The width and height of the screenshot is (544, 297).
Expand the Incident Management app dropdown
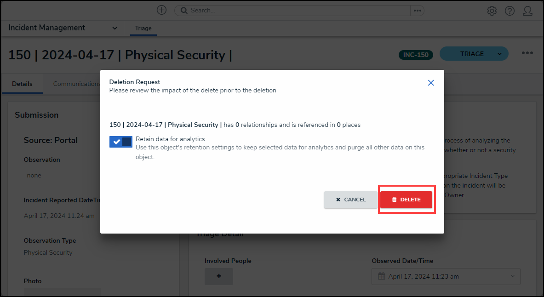pos(115,28)
